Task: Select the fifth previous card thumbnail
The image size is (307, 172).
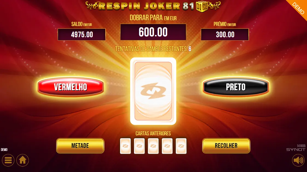Action: pos(181,146)
